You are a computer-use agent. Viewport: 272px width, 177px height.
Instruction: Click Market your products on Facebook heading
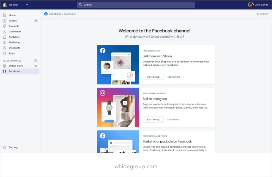(x=167, y=141)
